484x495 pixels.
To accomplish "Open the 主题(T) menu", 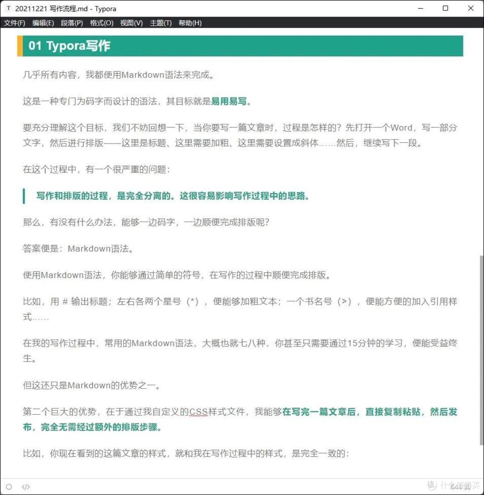I will [161, 23].
